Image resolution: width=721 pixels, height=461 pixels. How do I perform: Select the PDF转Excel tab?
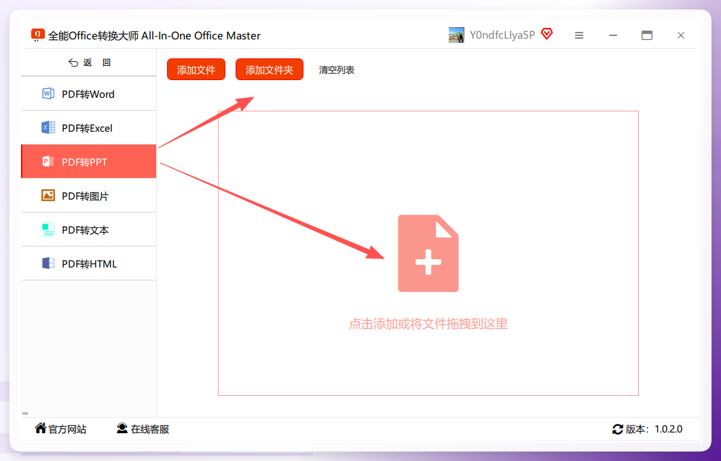point(89,128)
